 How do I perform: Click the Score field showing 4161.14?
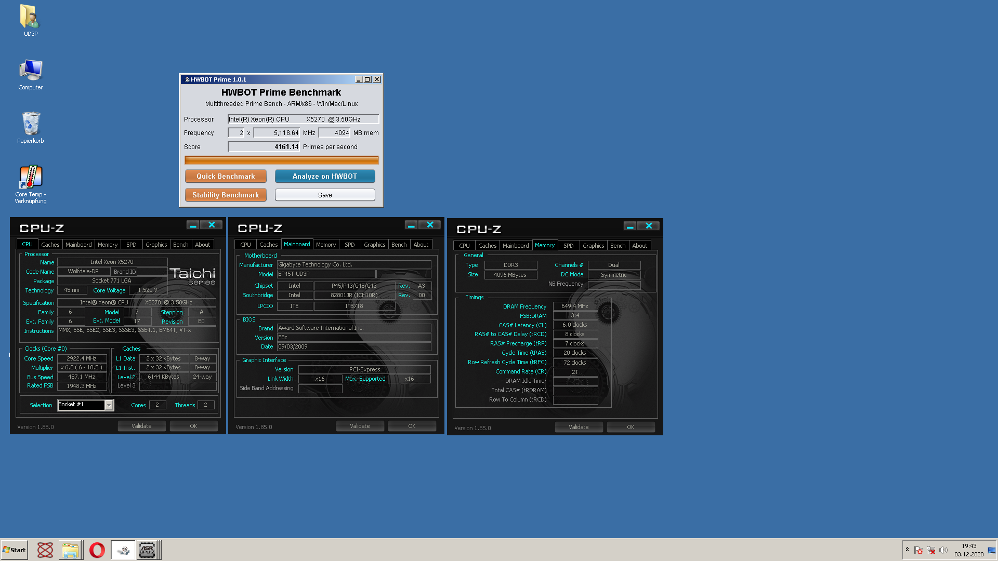pos(264,147)
